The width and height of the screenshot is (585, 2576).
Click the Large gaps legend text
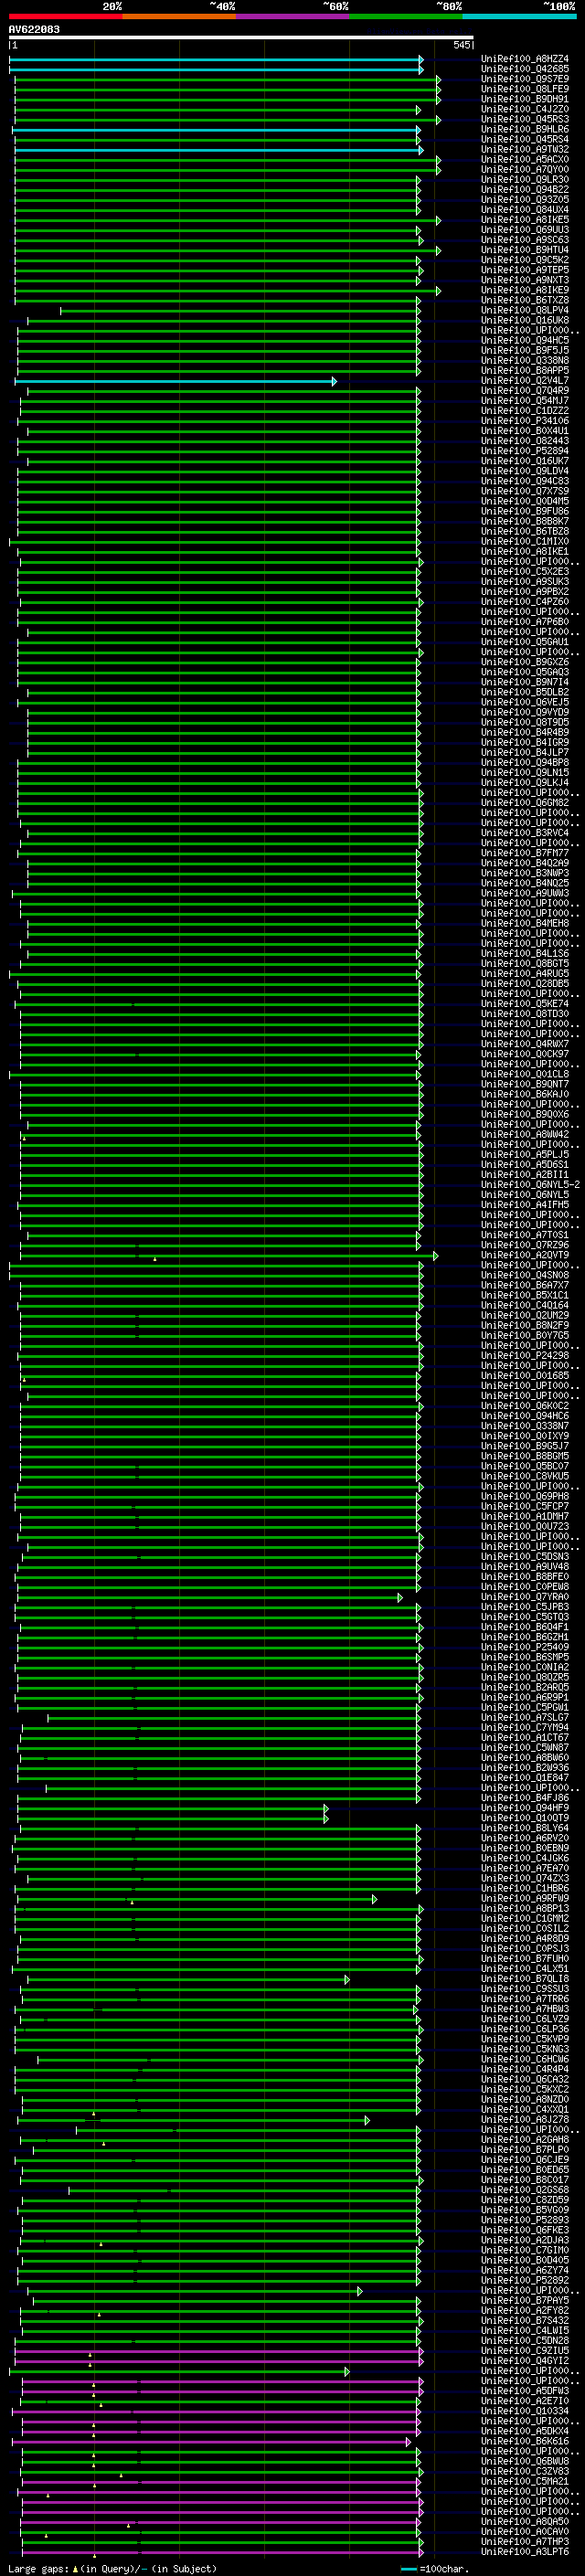coord(112,2568)
